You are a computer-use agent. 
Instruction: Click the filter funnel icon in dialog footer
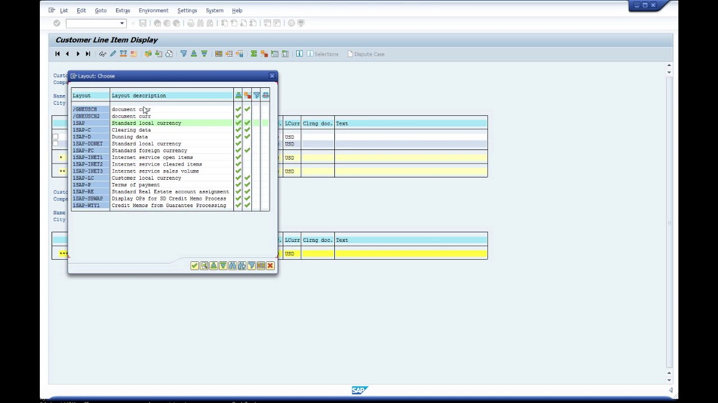pyautogui.click(x=251, y=265)
